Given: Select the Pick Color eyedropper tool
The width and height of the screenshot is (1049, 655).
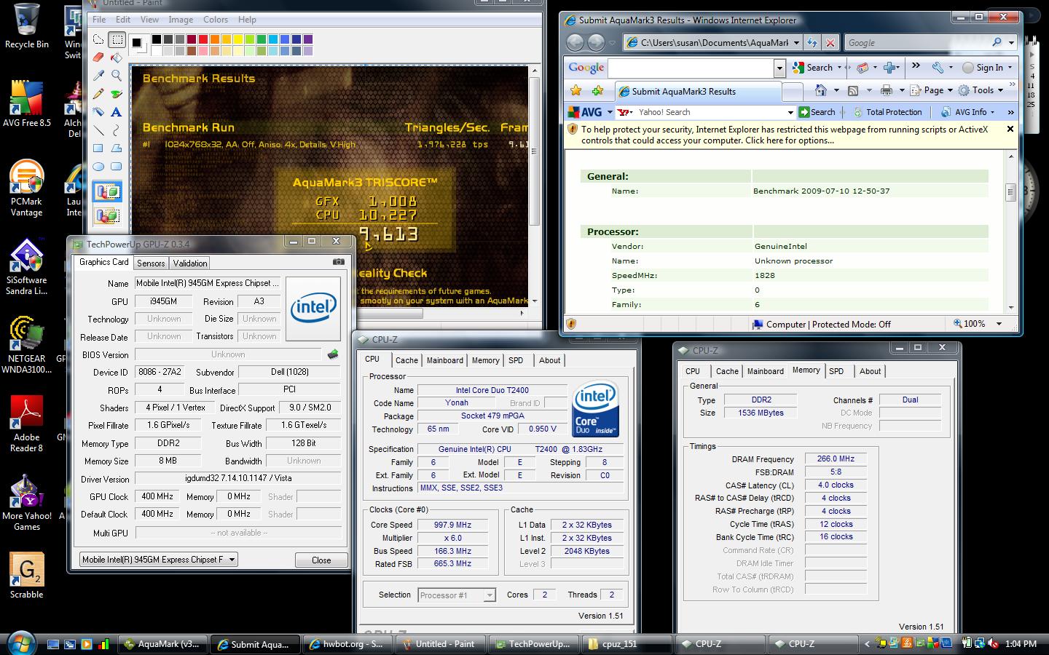Looking at the screenshot, I should (98, 76).
